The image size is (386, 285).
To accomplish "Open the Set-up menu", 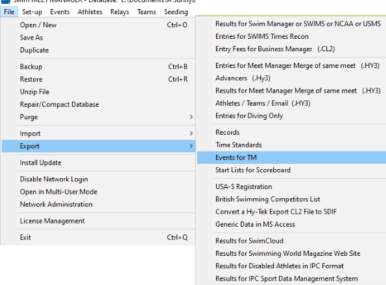I will click(32, 12).
